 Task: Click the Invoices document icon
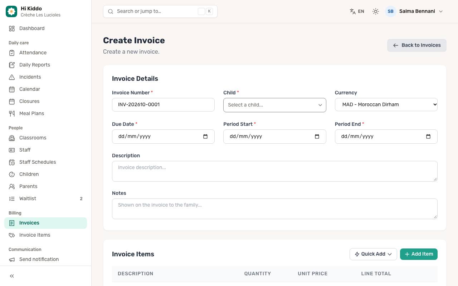click(12, 223)
